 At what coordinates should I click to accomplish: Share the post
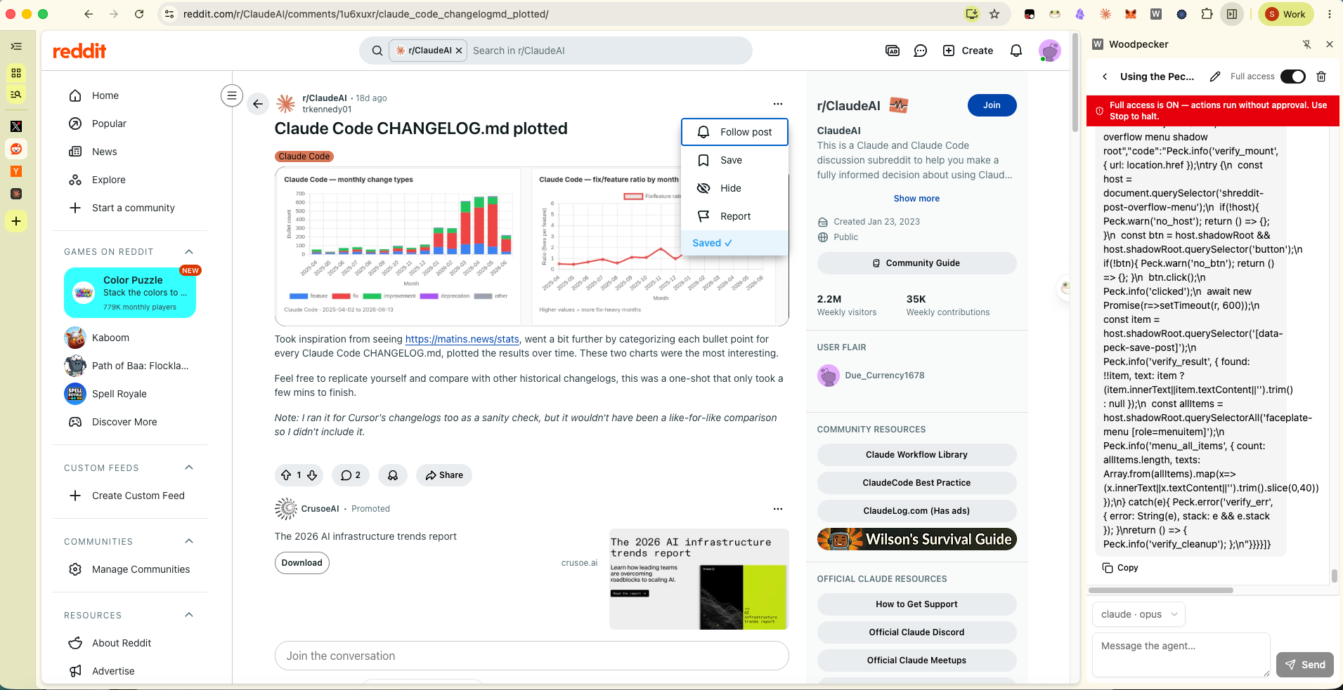tap(444, 475)
